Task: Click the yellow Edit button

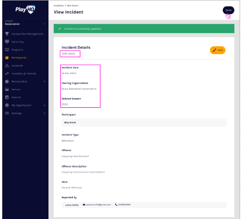Action: [x=217, y=50]
